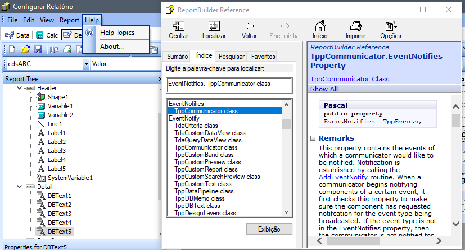Open the Opções options icon
The width and height of the screenshot is (465, 250).
[391, 30]
